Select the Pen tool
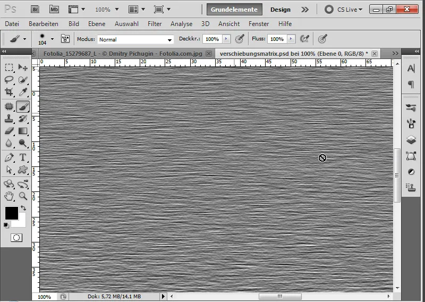 [9, 157]
